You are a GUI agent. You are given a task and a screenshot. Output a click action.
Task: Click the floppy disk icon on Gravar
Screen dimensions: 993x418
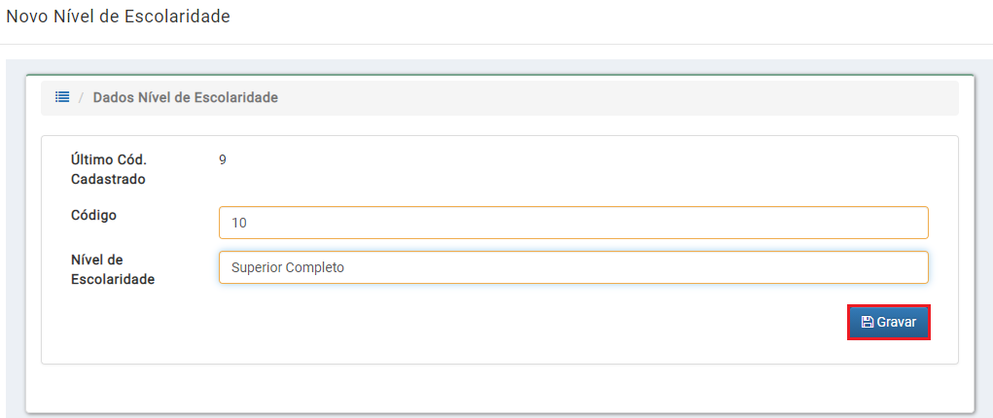click(x=867, y=323)
